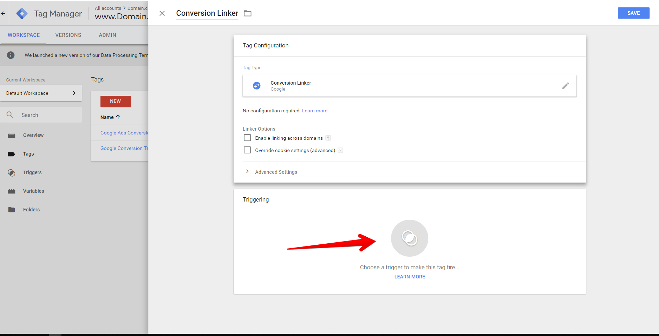Edit tag type with pencil icon
659x336 pixels.
(566, 86)
